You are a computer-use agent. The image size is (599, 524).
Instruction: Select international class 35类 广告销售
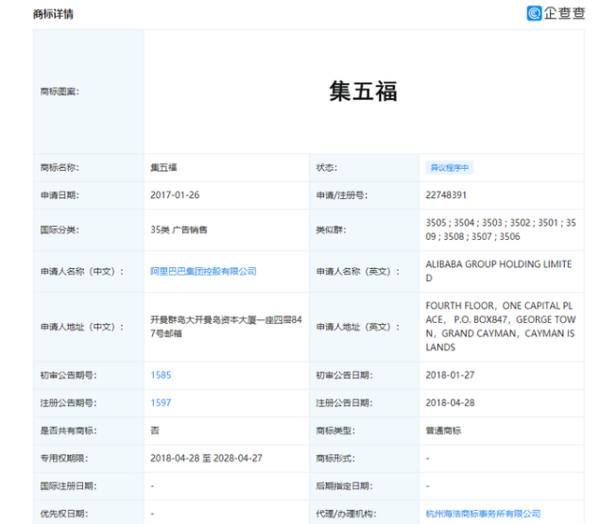(x=179, y=229)
